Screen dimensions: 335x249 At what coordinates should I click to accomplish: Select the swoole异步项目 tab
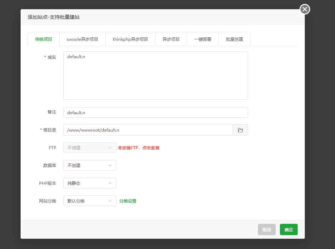(82, 39)
